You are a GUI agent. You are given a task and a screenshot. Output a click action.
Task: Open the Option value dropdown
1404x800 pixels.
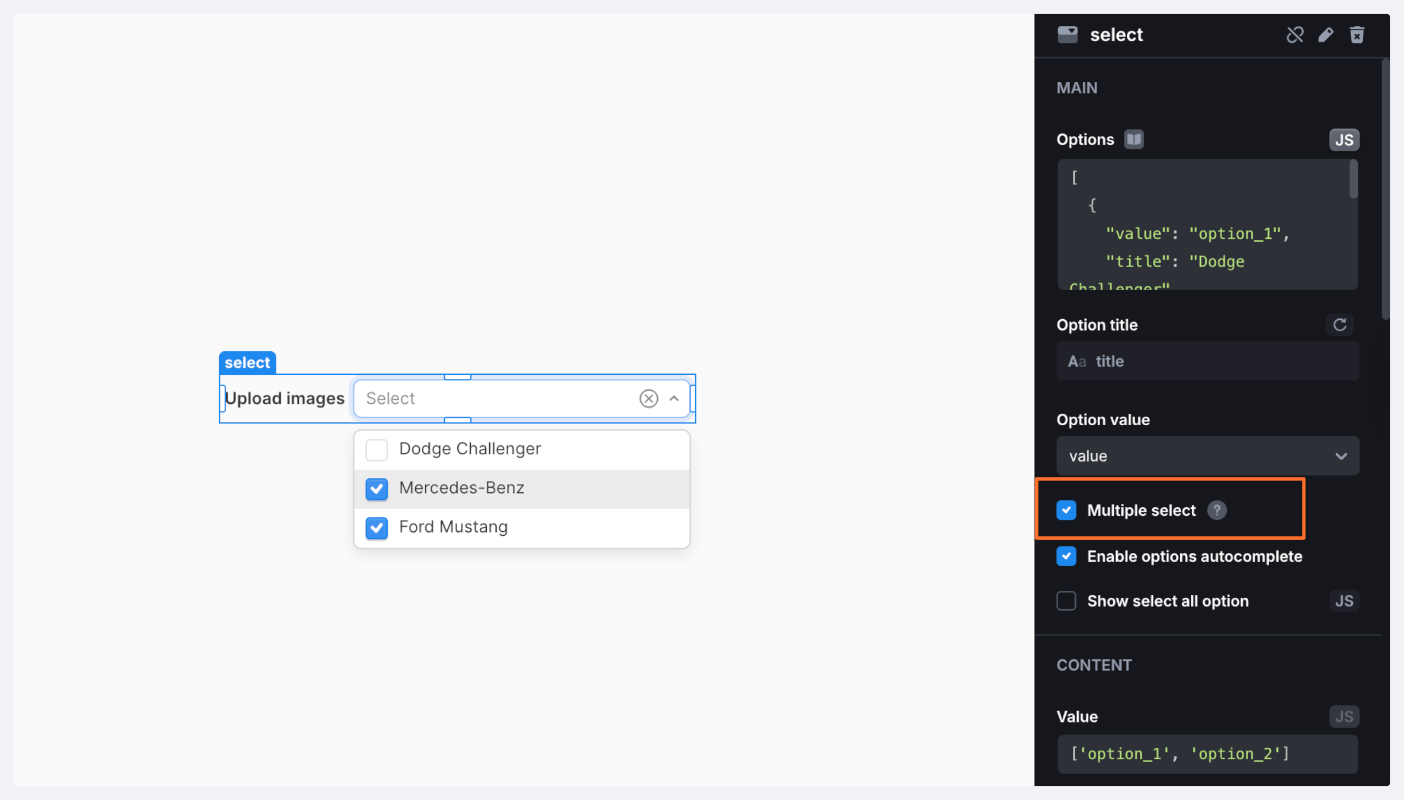(x=1207, y=456)
